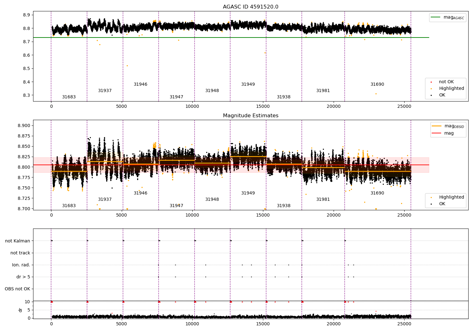Click the green line sample in mag AGASC legend
Image resolution: width=473 pixels, height=331 pixels.
point(436,17)
